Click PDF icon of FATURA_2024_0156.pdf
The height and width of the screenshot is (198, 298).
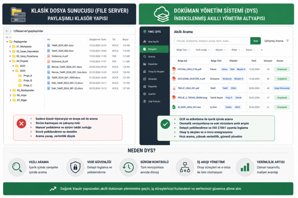tap(174, 69)
